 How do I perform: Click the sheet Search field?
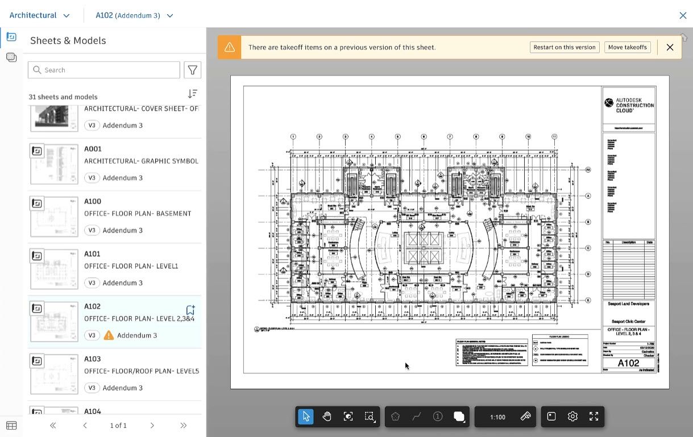[104, 70]
